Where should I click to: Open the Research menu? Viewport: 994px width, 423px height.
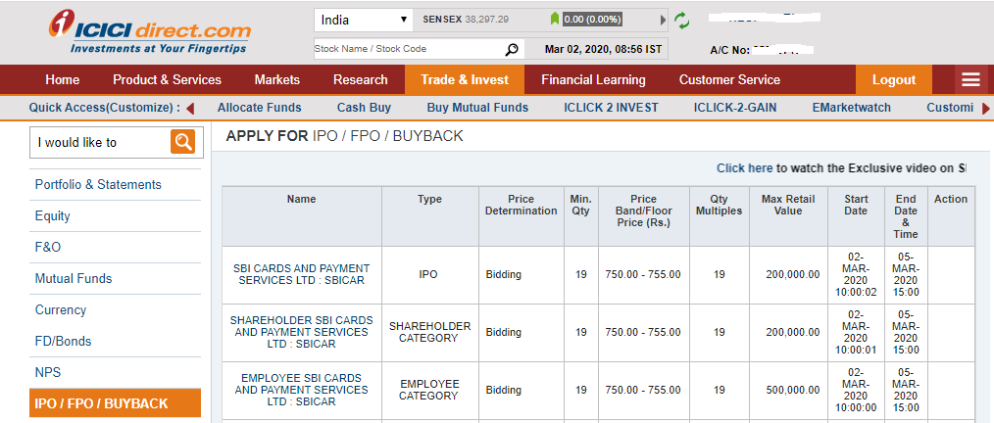pos(360,79)
